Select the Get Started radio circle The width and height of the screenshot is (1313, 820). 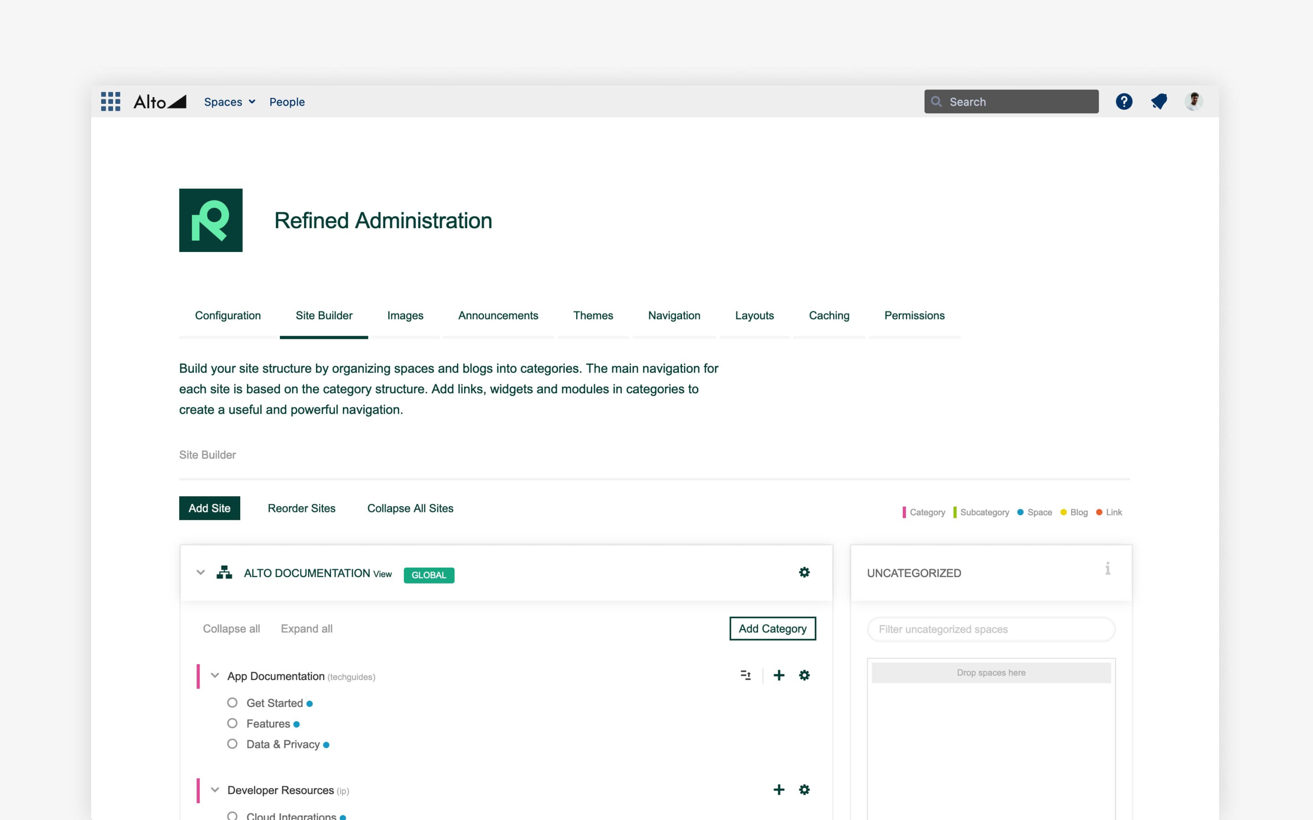pyautogui.click(x=232, y=703)
